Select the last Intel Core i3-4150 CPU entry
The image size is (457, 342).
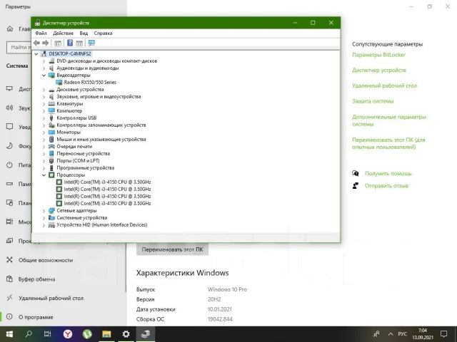coord(107,203)
